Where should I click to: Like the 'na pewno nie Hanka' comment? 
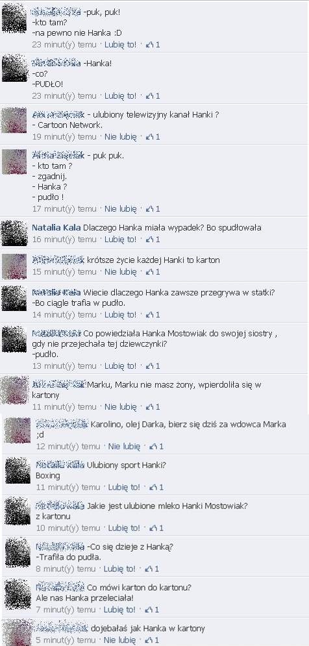pos(120,45)
